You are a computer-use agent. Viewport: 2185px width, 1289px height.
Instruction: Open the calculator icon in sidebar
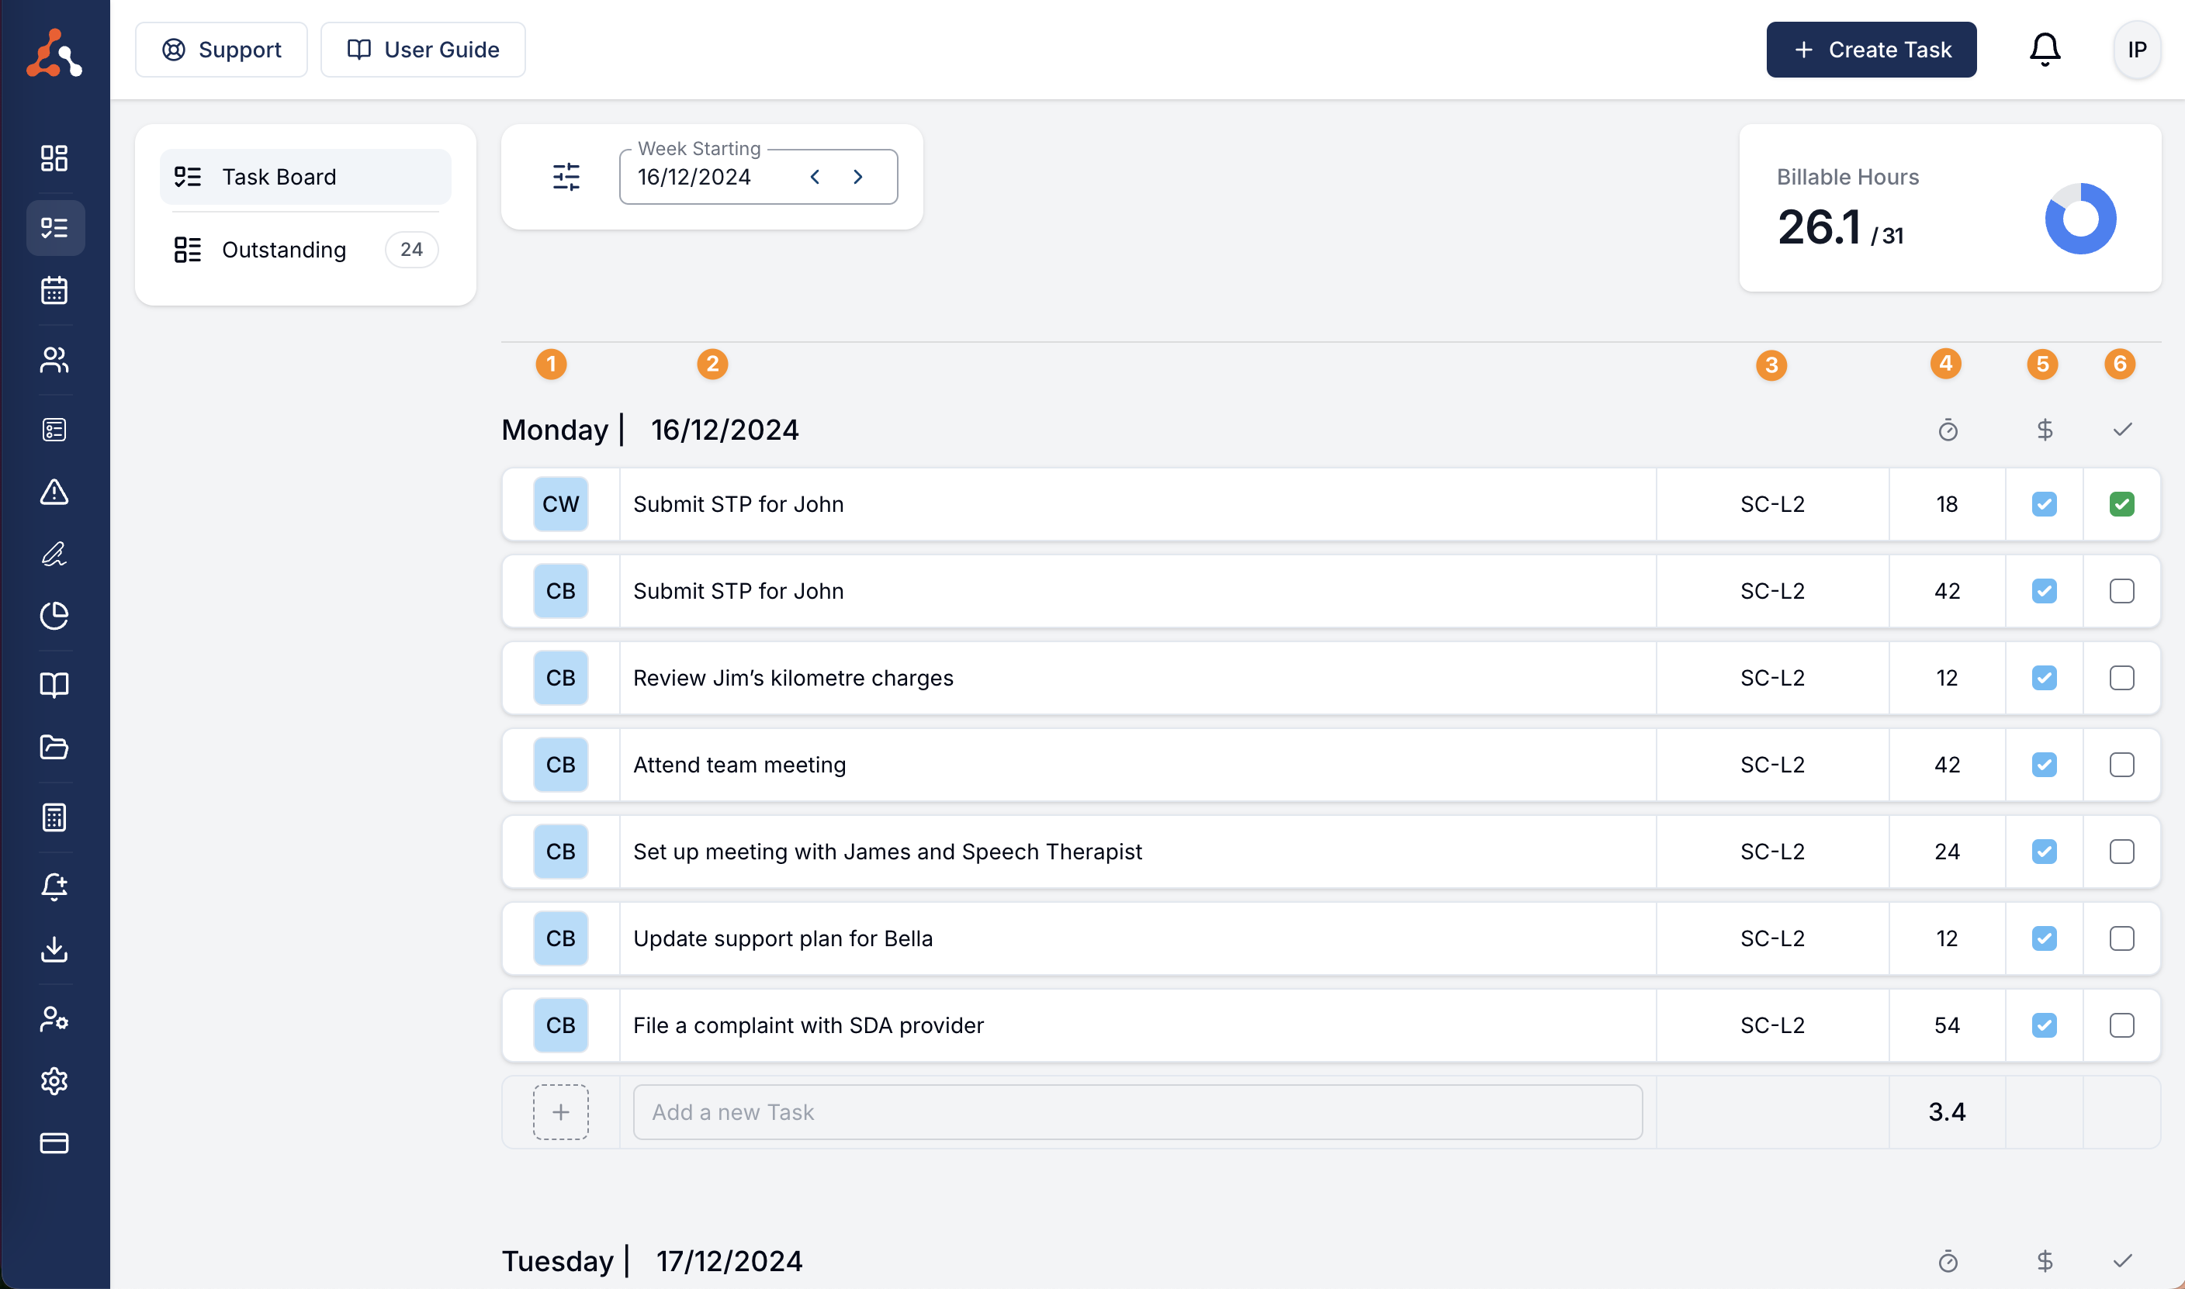(x=54, y=817)
